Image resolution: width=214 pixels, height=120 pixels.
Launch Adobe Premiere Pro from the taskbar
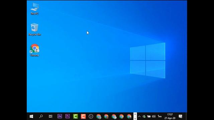coord(68,116)
